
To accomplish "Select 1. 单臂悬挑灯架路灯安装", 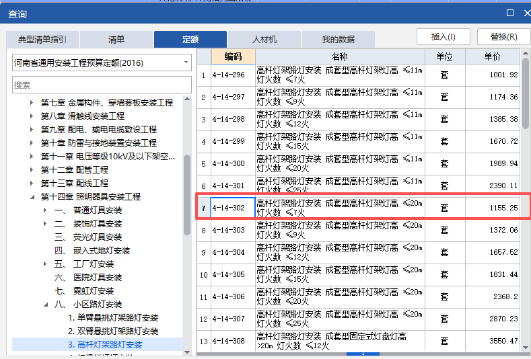I will tap(113, 318).
